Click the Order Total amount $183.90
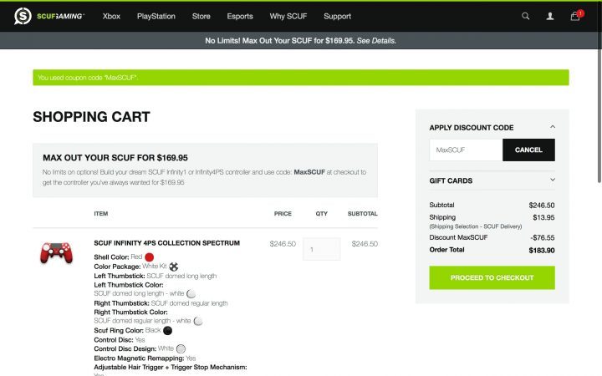The height and width of the screenshot is (376, 602). pyautogui.click(x=541, y=250)
